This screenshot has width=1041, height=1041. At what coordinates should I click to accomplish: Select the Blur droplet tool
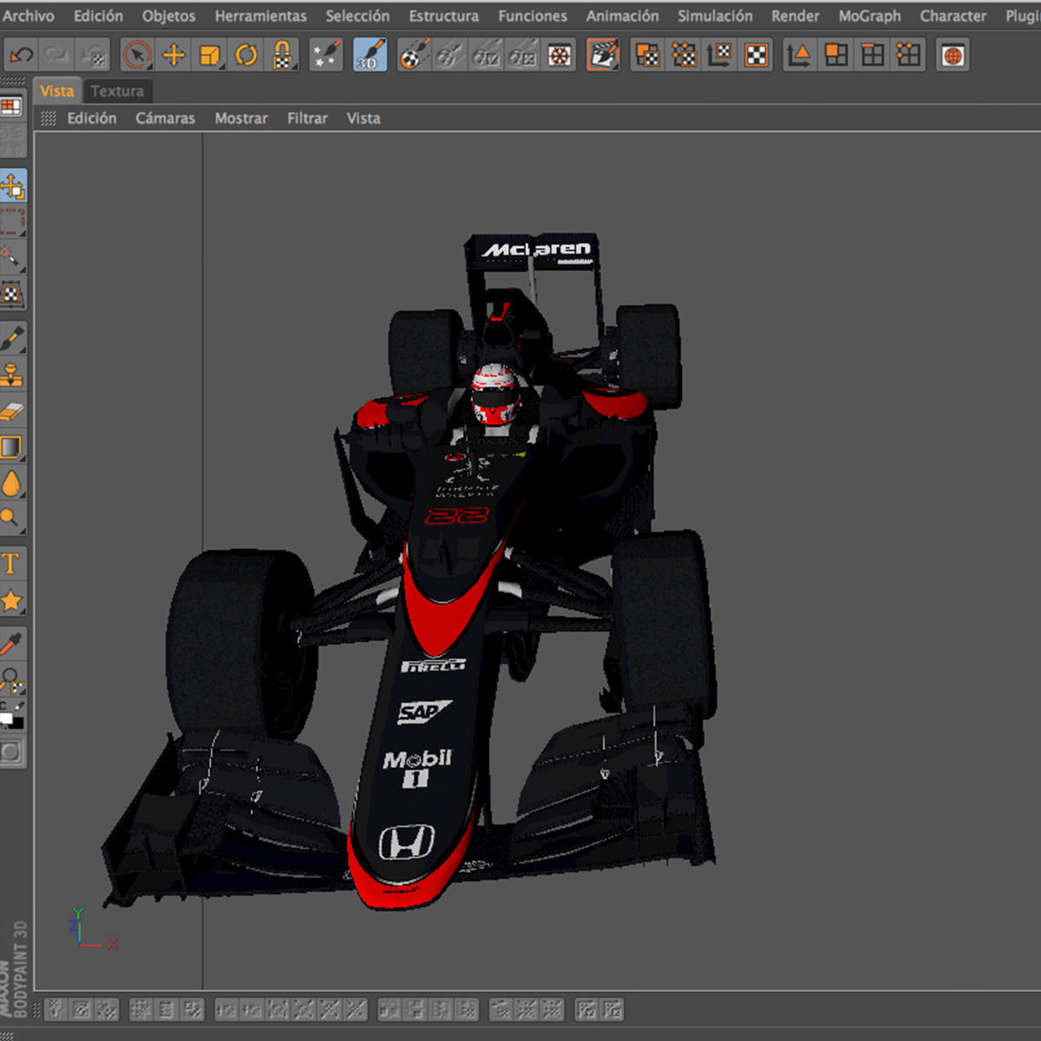[x=12, y=484]
